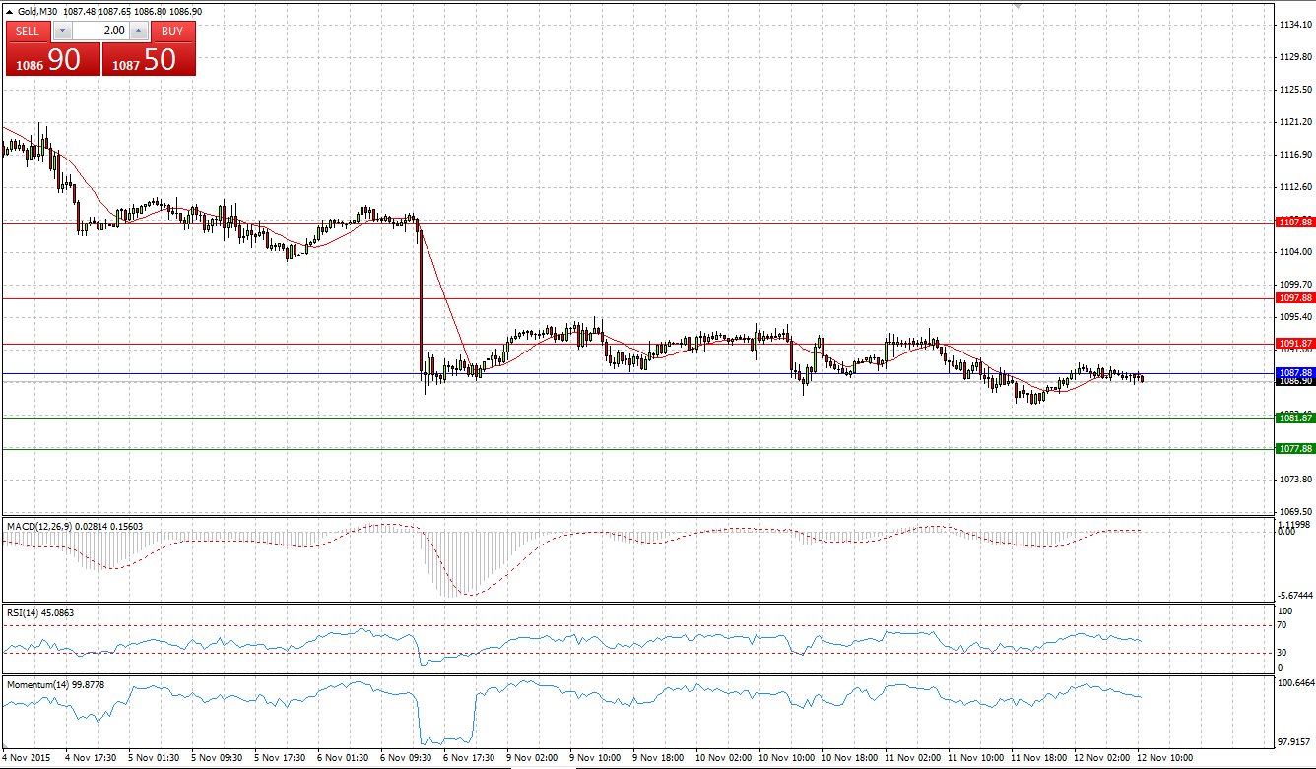Click the RSI 70 level scale value

point(1282,625)
